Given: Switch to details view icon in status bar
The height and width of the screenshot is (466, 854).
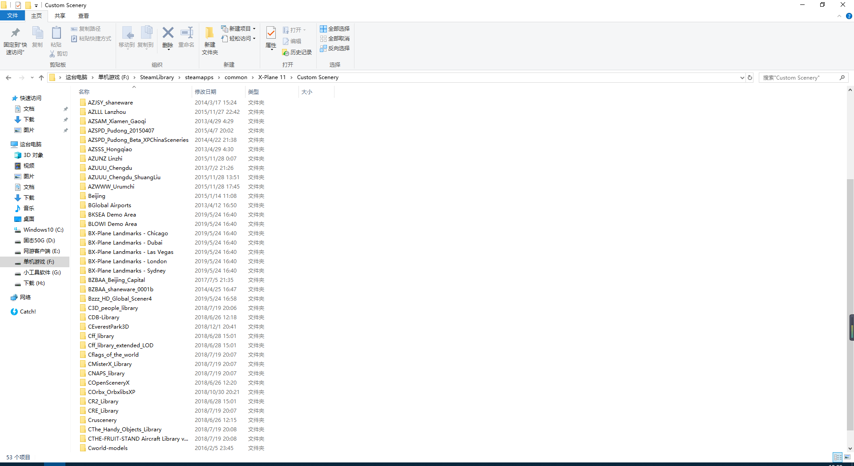Looking at the screenshot, I should click(x=838, y=457).
